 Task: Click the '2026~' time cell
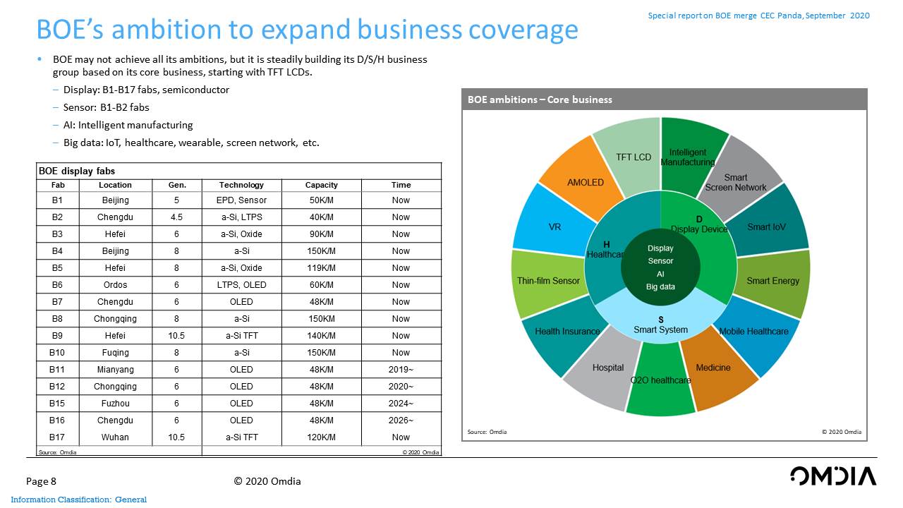[401, 421]
